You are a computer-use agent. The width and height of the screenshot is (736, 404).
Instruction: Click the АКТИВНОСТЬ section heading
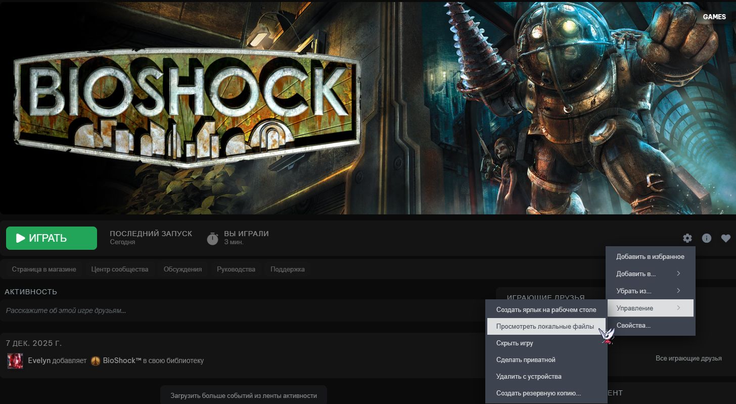pyautogui.click(x=31, y=292)
